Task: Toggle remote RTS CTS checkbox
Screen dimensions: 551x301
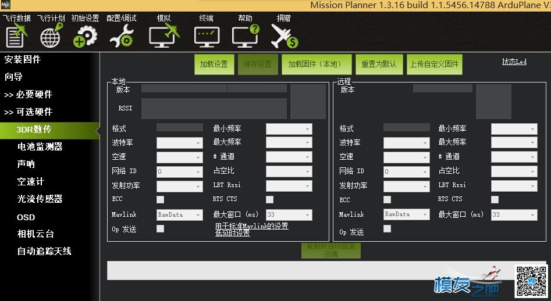Action: (x=495, y=200)
